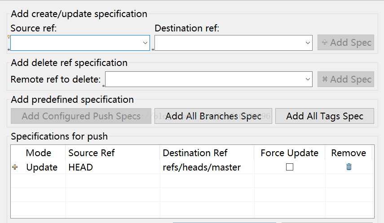Click the content-assist lightbulb near Source ref
The width and height of the screenshot is (384, 223).
tap(9, 37)
